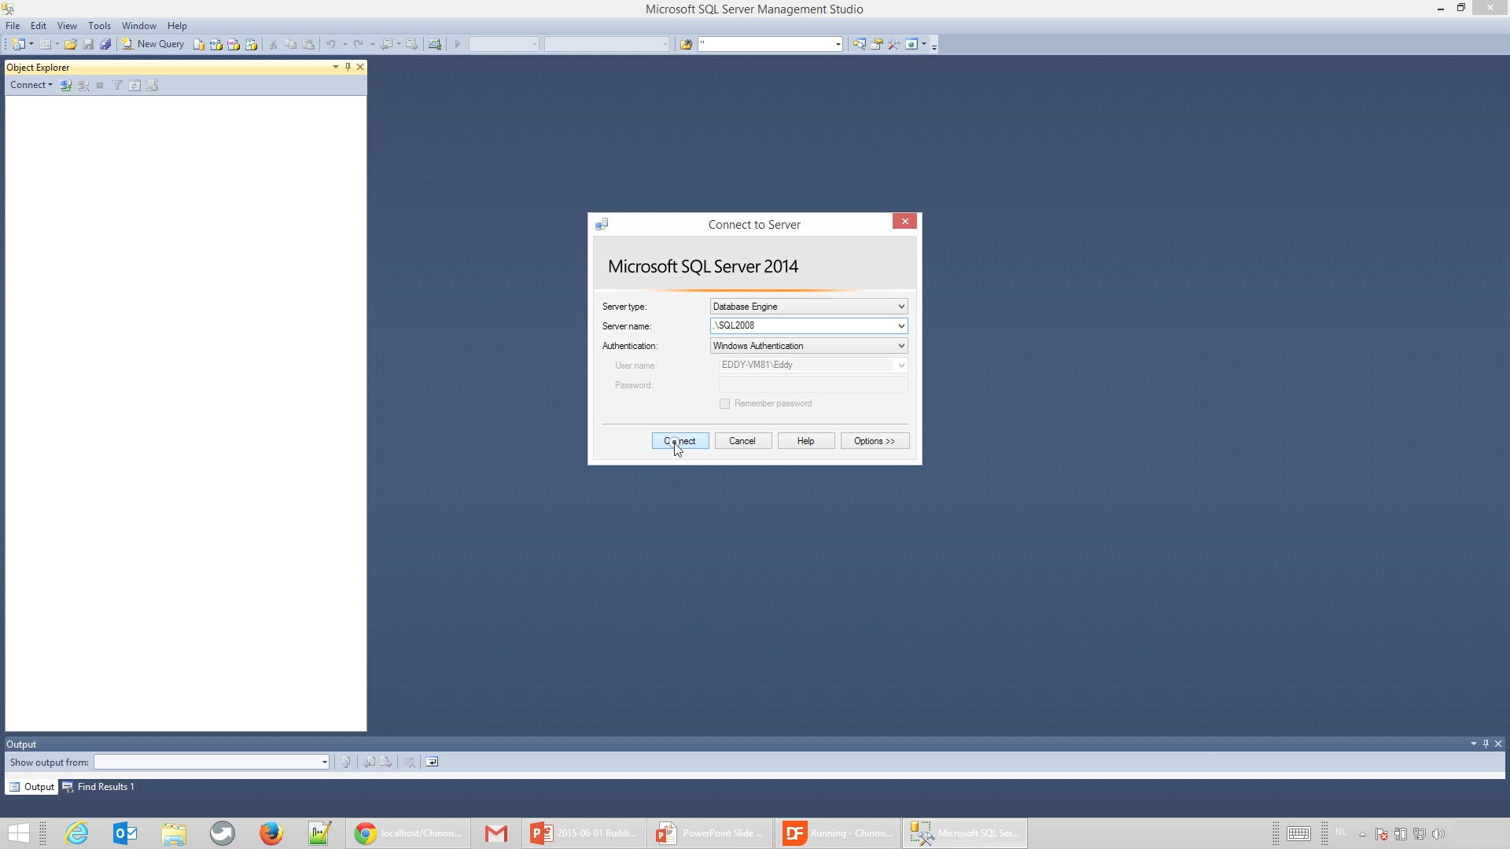This screenshot has height=849, width=1510.
Task: Click Connect Object Explorer icon
Action: click(66, 85)
